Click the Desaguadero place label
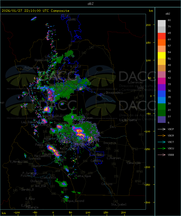Viewport: 181px width, 216px height. click(114, 93)
